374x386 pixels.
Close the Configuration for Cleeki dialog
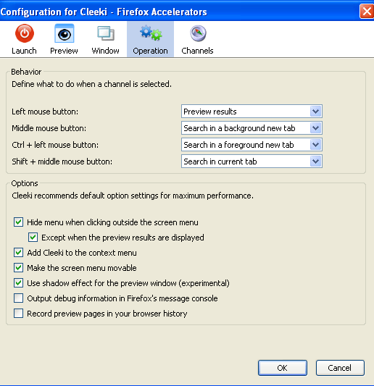click(367, 12)
